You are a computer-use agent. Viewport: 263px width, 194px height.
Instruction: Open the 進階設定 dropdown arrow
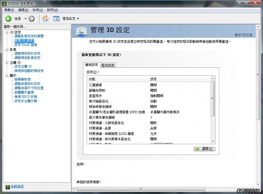(x=78, y=18)
